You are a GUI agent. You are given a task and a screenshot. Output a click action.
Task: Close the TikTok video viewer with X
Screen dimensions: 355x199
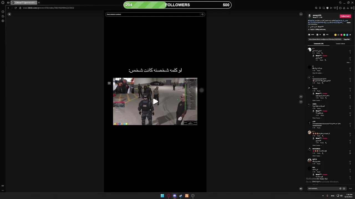coord(9,14)
